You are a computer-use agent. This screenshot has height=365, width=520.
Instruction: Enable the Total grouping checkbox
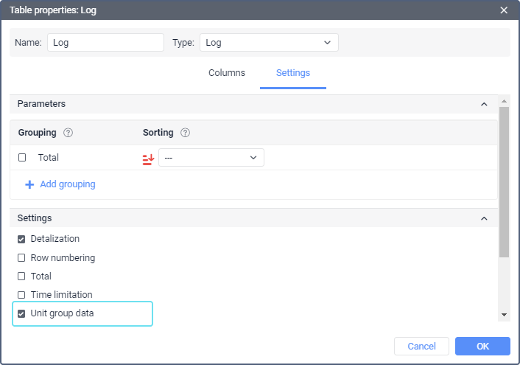(x=22, y=158)
